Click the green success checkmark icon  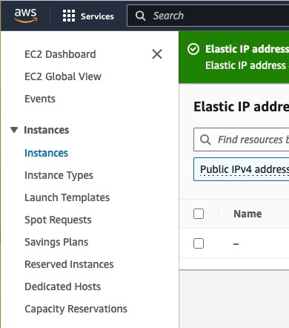[x=193, y=49]
